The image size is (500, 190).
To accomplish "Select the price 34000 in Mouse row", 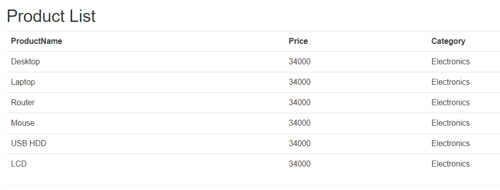I will 300,123.
